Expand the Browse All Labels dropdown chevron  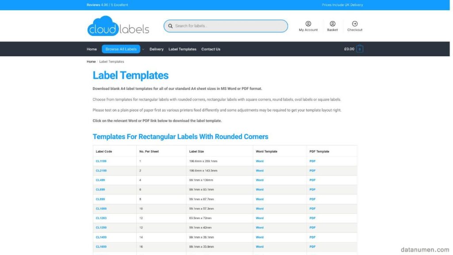[142, 49]
